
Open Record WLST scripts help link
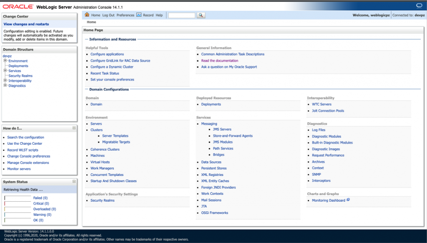[x=23, y=150]
